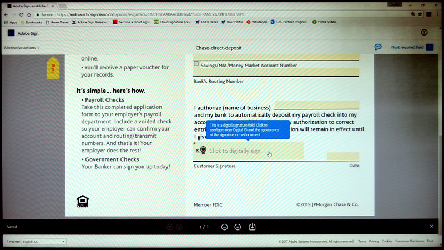The height and width of the screenshot is (250, 444).
Task: Open the Cookies footer link
Action: point(387,241)
